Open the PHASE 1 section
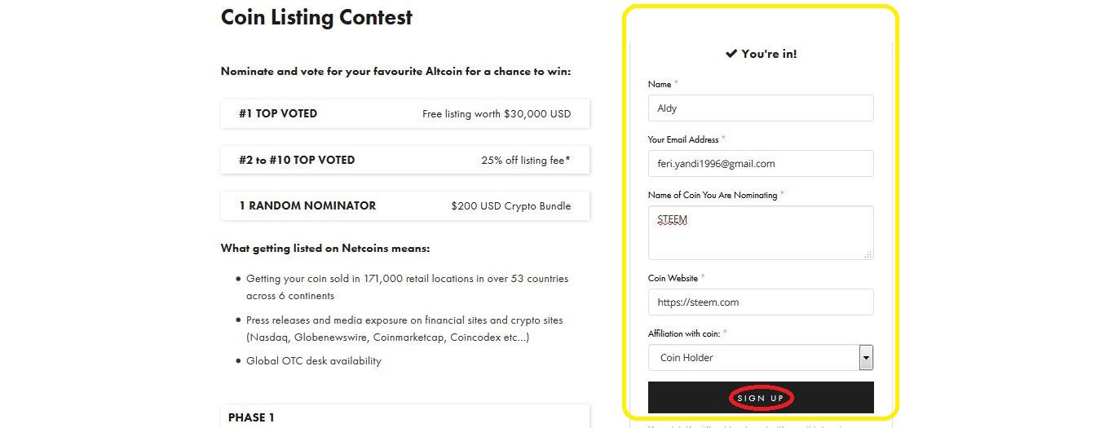This screenshot has width=1095, height=428. pos(404,417)
